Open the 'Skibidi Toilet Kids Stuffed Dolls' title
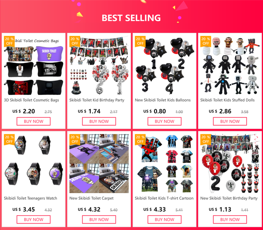 coord(227,100)
